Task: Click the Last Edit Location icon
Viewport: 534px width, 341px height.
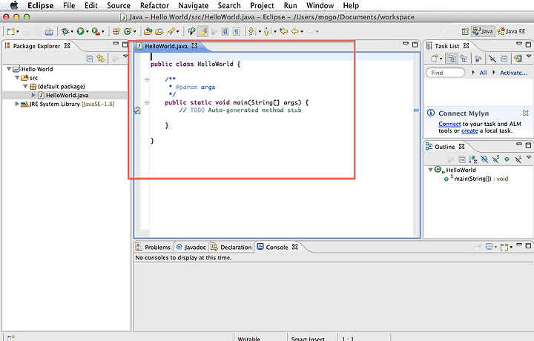Action: coord(283,32)
